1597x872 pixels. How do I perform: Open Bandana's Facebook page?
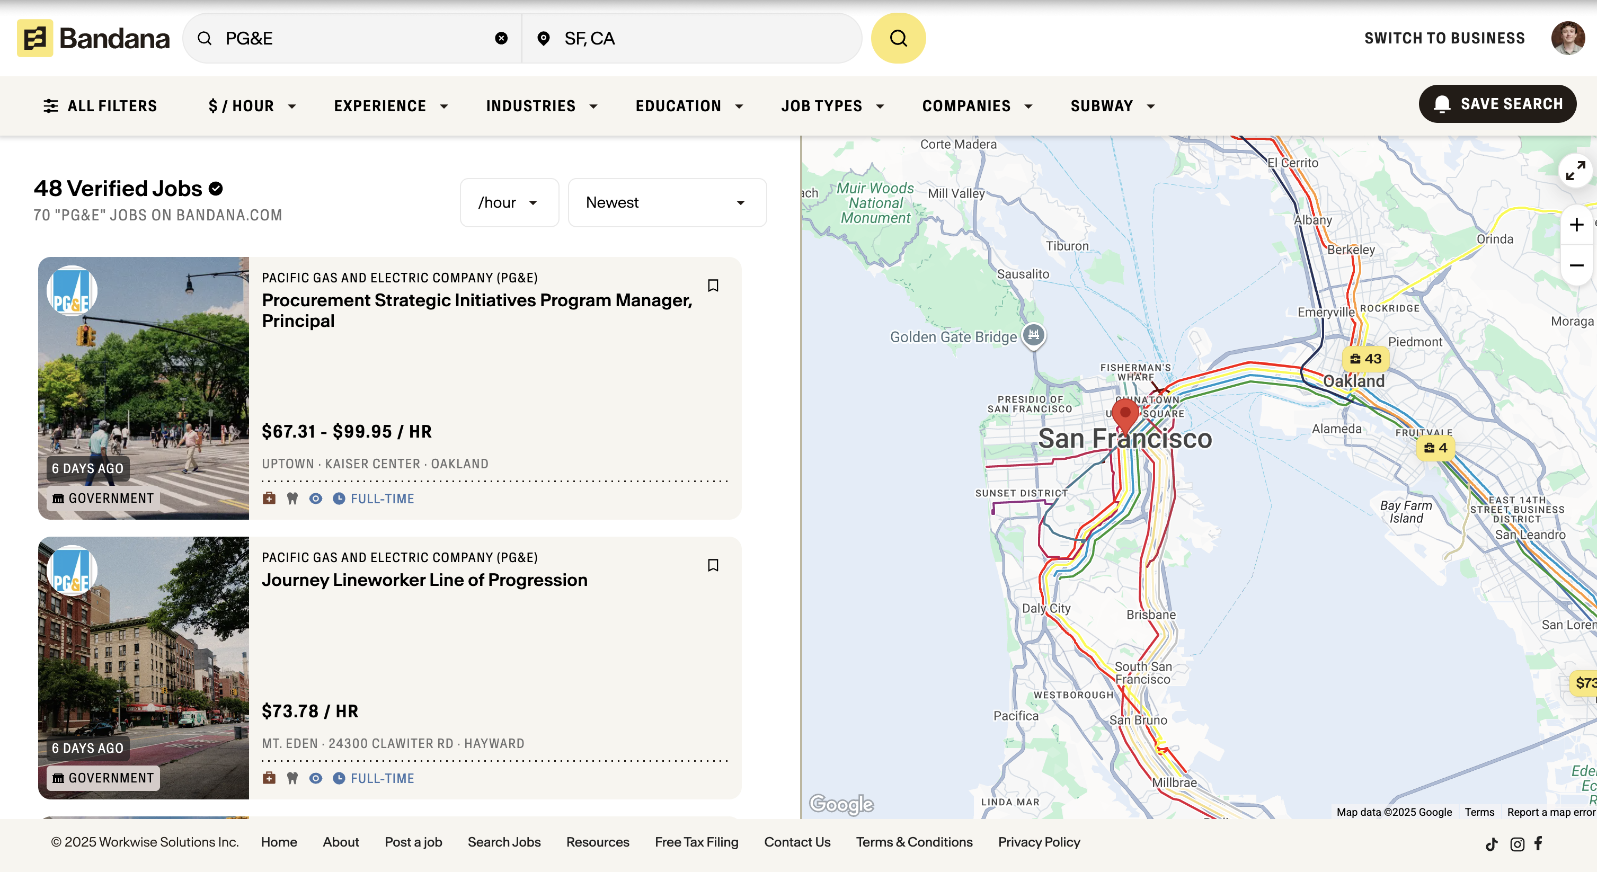click(x=1539, y=843)
